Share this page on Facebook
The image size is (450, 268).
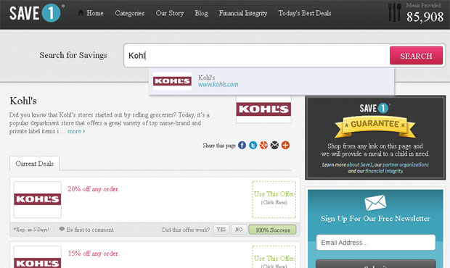pyautogui.click(x=242, y=145)
